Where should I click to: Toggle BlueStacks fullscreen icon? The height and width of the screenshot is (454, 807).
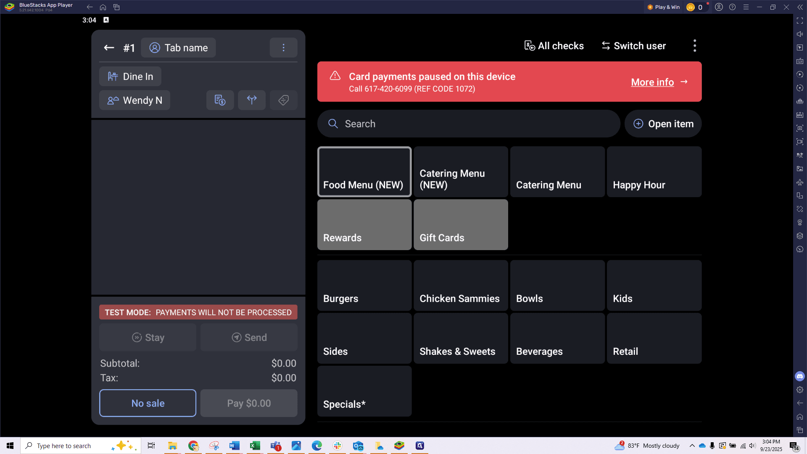[799, 21]
